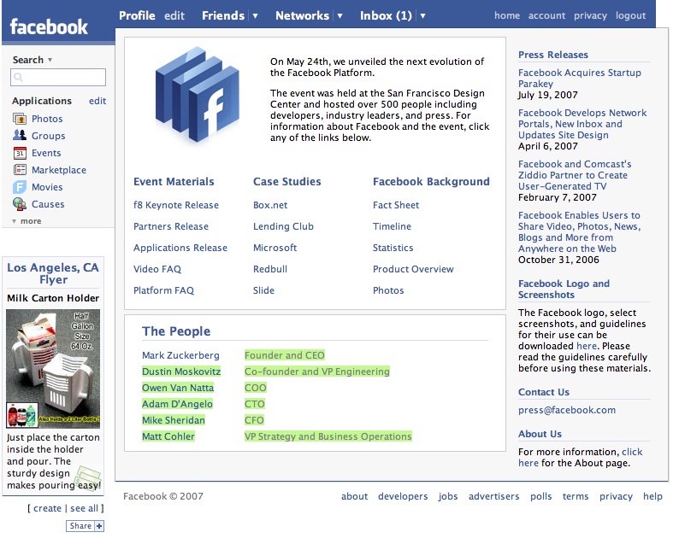Click create flyer link
The height and width of the screenshot is (544, 679).
click(47, 508)
